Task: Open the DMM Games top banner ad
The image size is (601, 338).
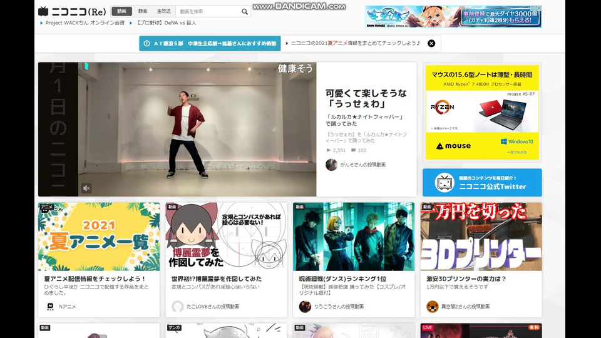Action: point(453,16)
